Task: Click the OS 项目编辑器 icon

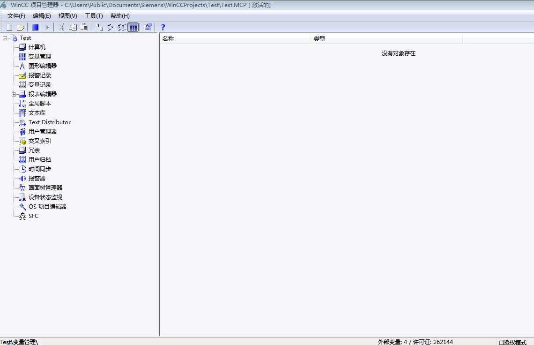Action: (x=22, y=207)
